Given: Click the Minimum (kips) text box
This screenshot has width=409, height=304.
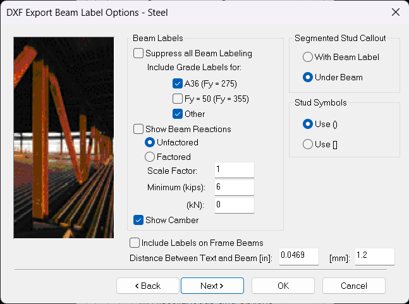Looking at the screenshot, I should click(x=233, y=188).
